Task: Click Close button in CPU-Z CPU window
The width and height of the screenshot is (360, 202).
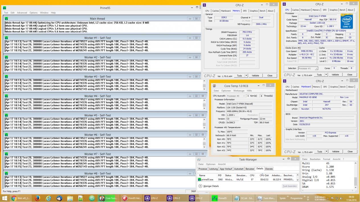Action: click(x=350, y=75)
